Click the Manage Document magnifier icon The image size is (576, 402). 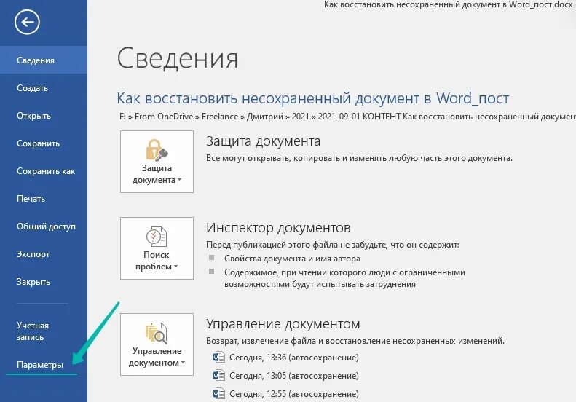(x=157, y=333)
